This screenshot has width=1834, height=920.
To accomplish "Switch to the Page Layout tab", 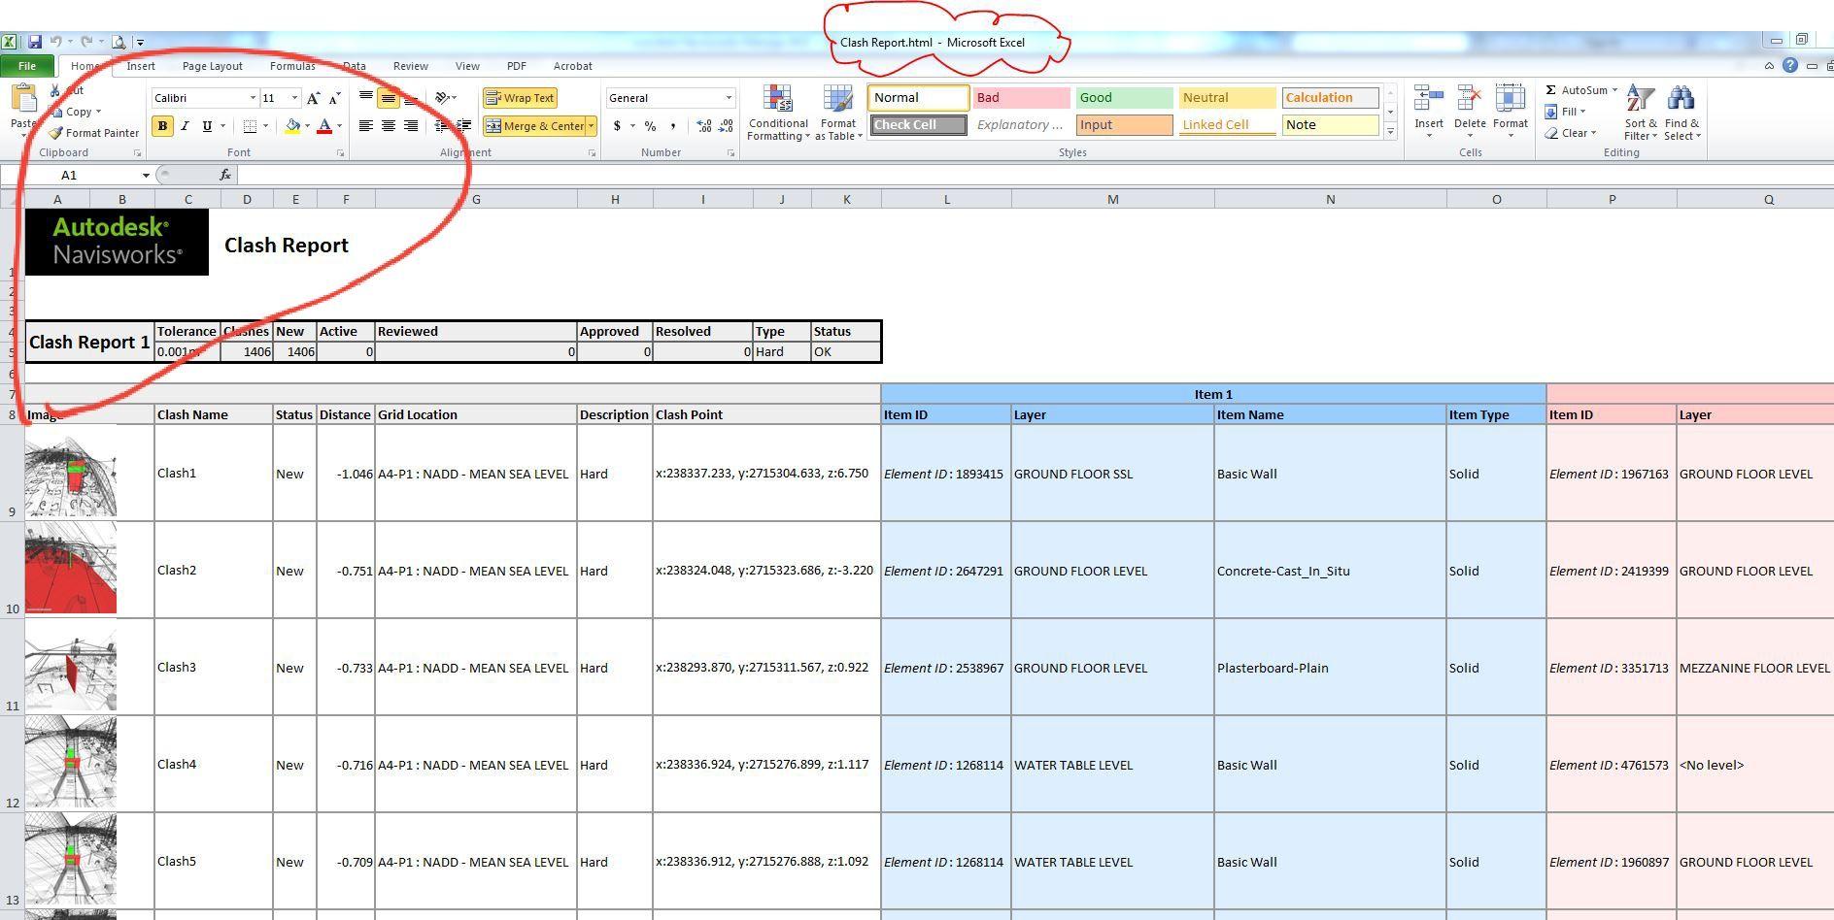I will click(x=212, y=66).
